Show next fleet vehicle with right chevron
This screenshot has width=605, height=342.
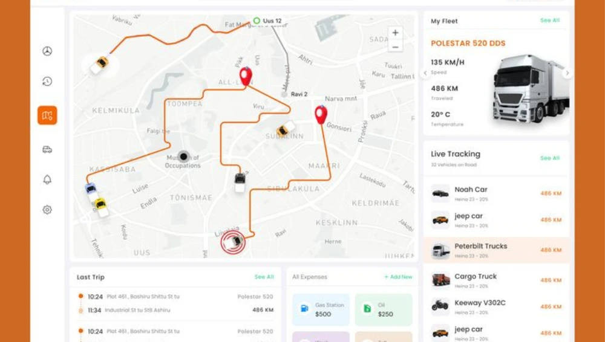pos(567,73)
